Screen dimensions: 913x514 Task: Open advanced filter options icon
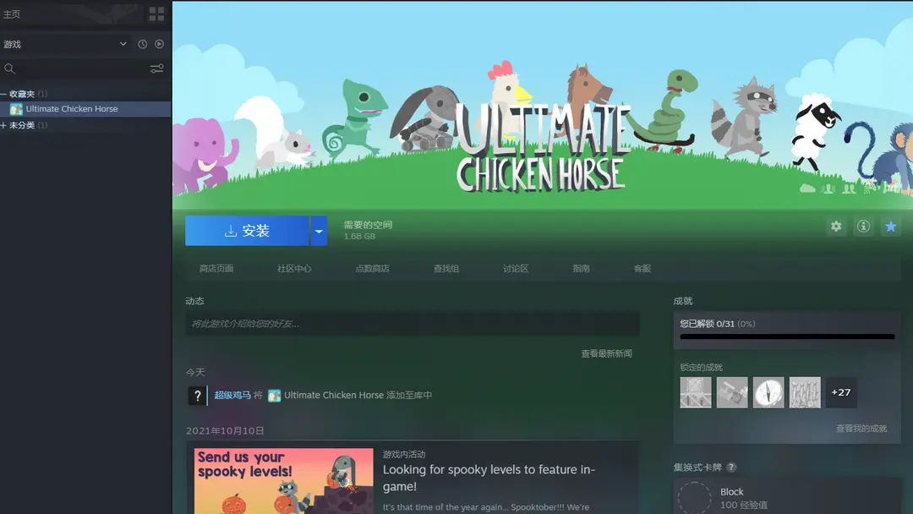click(x=156, y=68)
